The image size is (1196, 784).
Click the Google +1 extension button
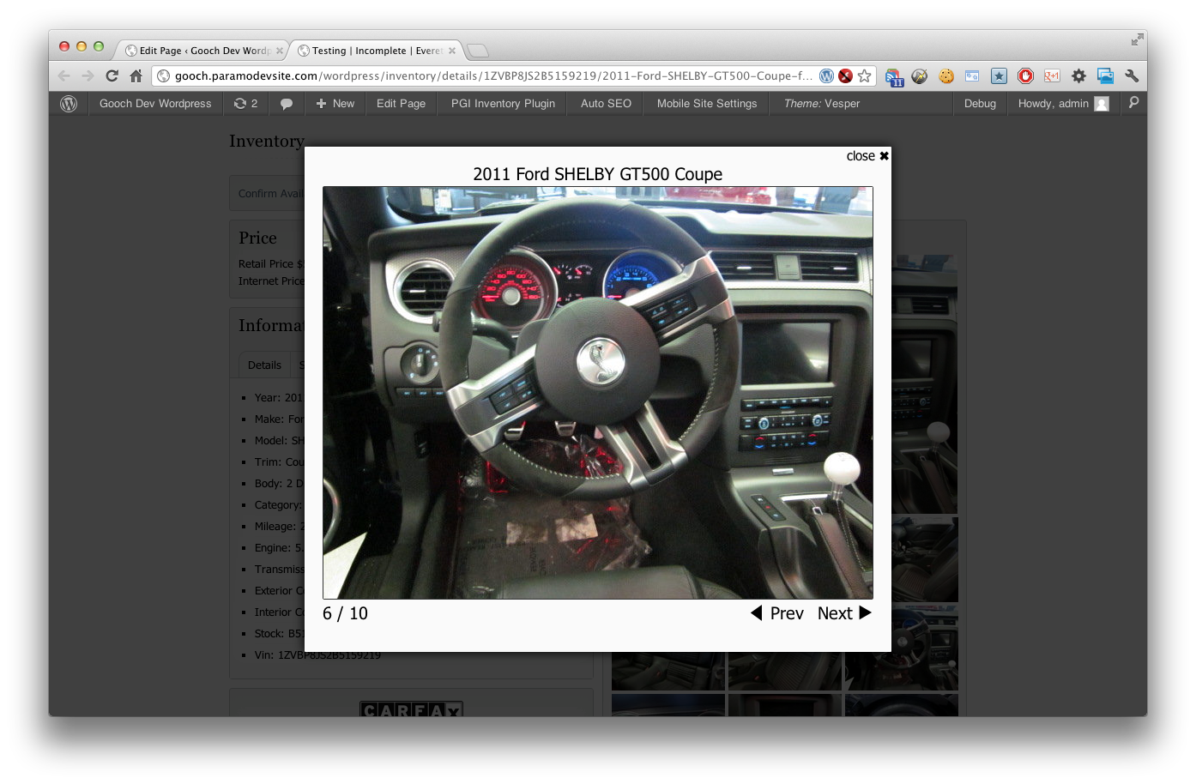pos(1052,76)
